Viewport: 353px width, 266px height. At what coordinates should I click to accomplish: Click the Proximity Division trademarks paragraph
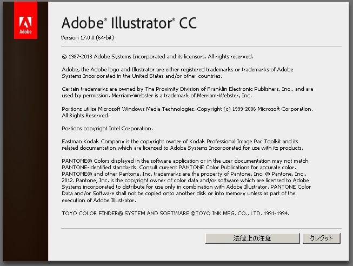(187, 92)
